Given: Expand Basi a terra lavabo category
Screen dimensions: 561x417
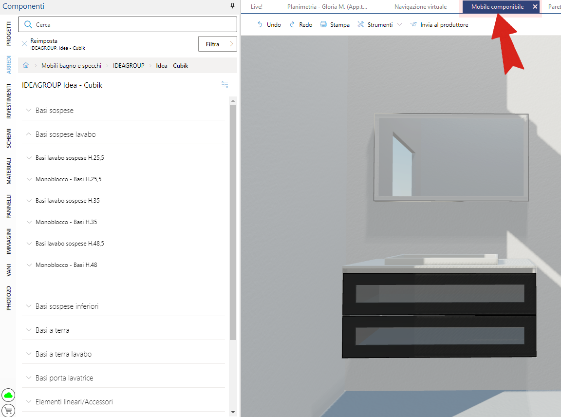Looking at the screenshot, I should click(29, 354).
